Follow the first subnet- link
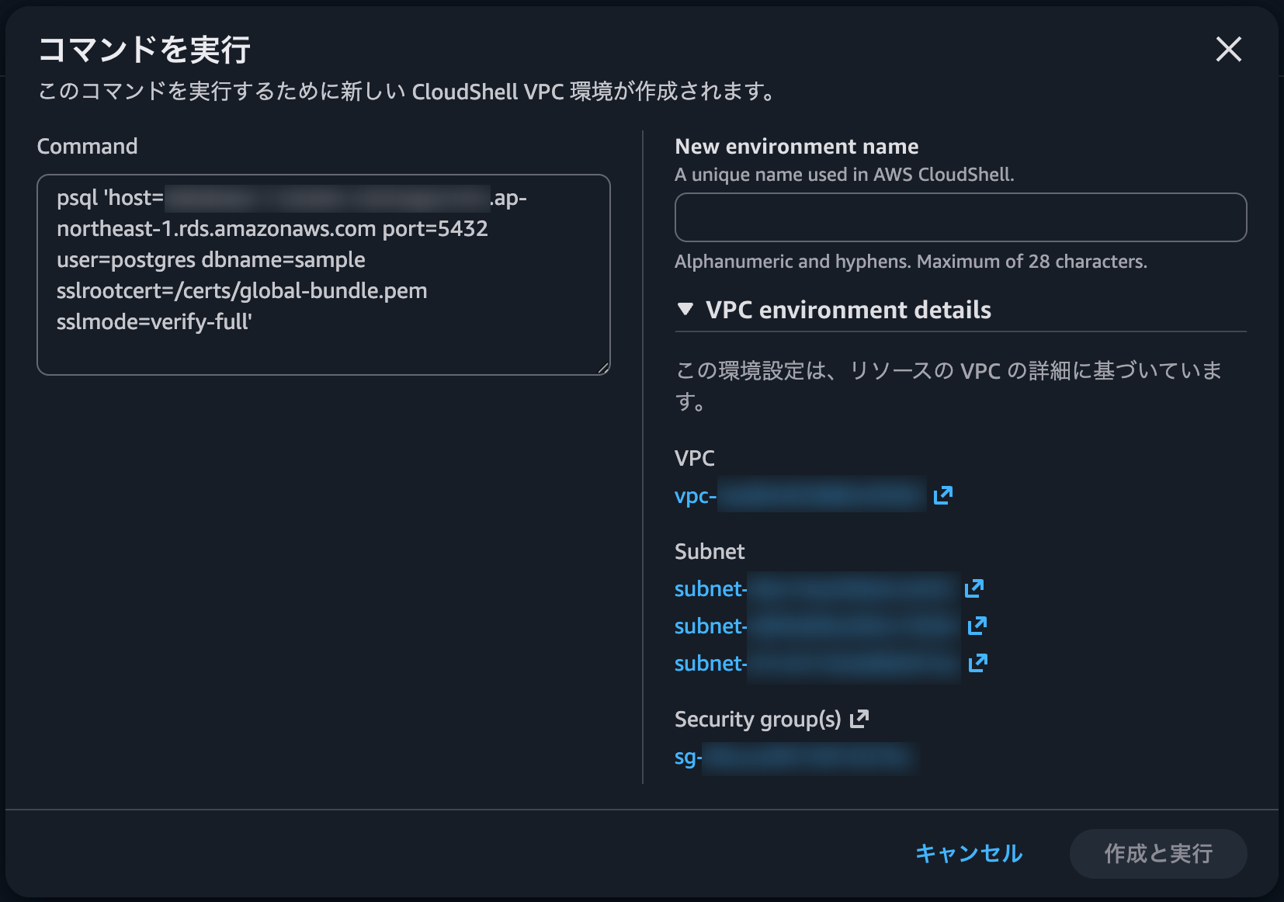The height and width of the screenshot is (902, 1284). [815, 588]
